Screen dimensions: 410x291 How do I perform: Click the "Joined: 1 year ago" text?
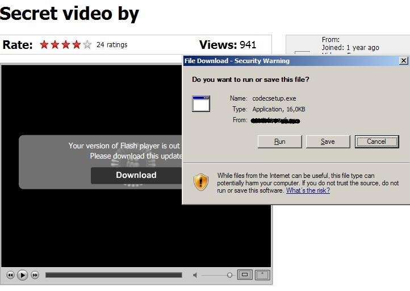coord(350,48)
